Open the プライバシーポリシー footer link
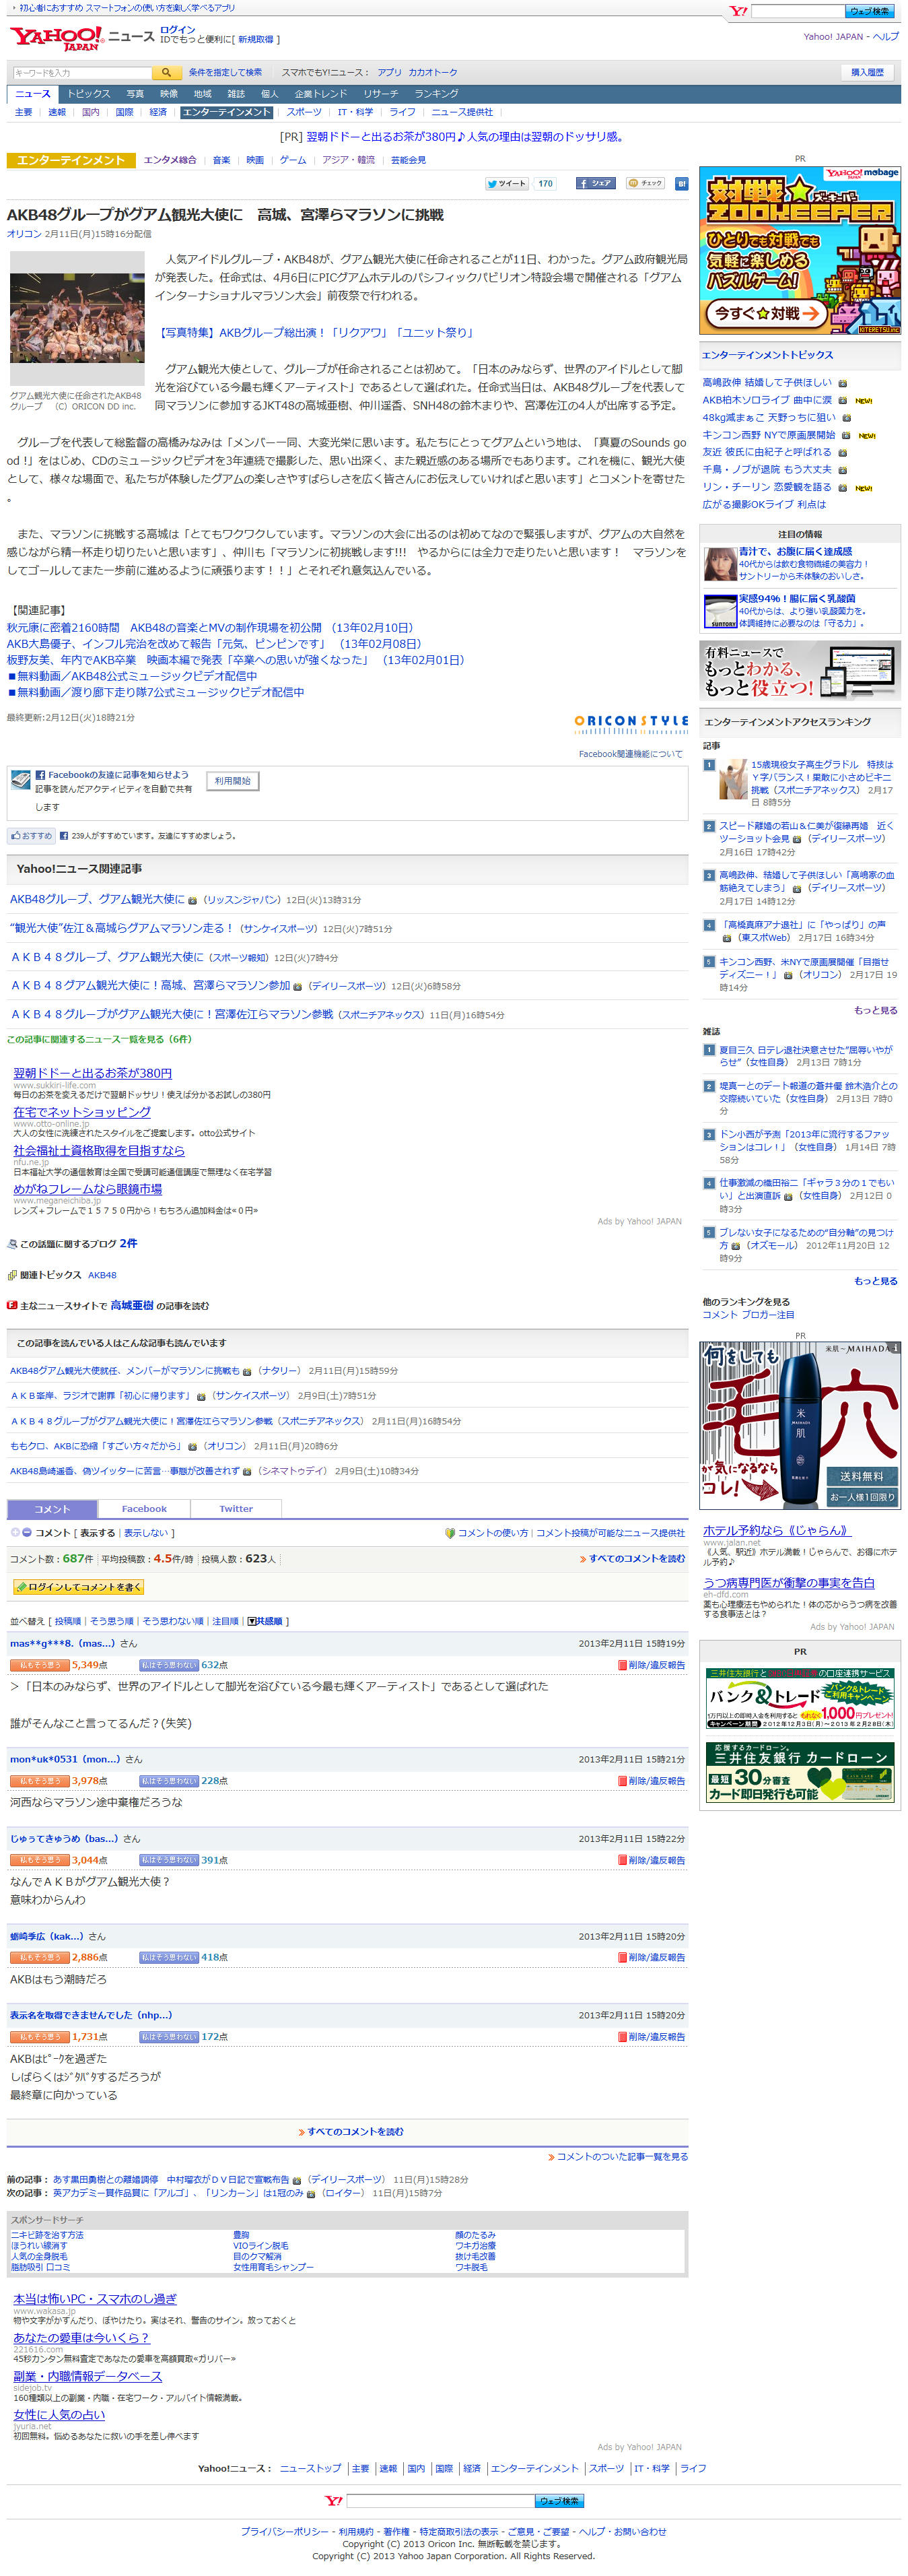The image size is (908, 2576). click(283, 2531)
